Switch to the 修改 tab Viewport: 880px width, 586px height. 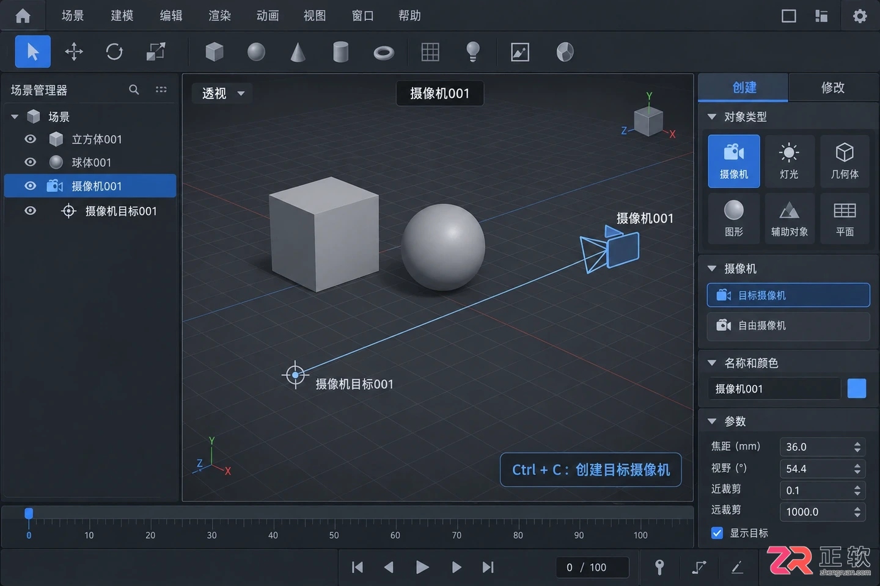click(x=833, y=88)
